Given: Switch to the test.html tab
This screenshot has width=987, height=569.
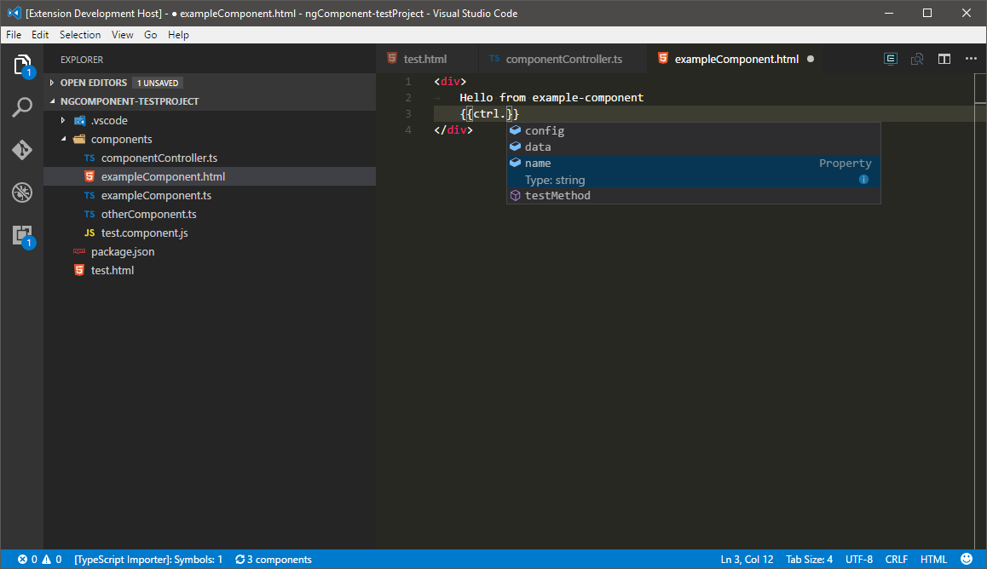Looking at the screenshot, I should [x=426, y=59].
